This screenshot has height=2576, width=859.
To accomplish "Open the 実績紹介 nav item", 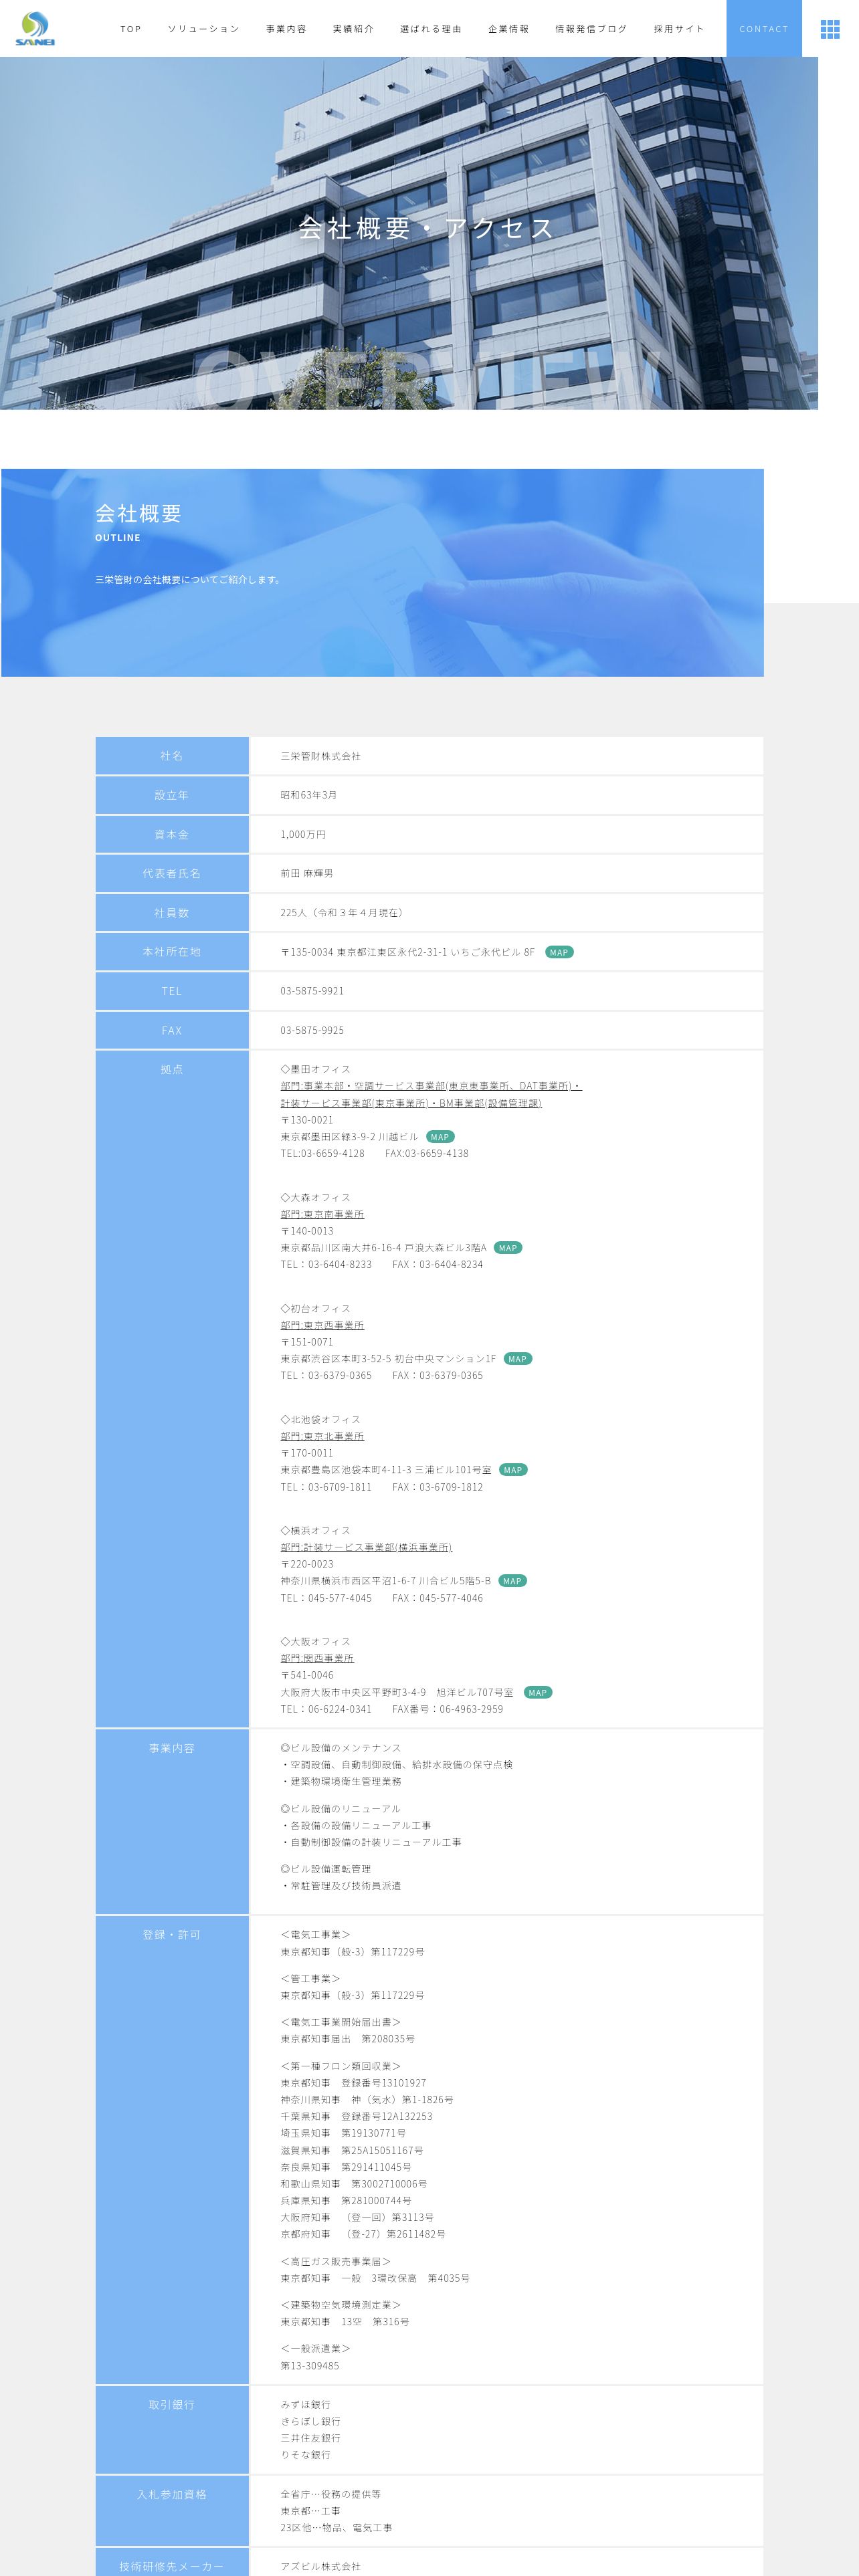I will tap(354, 29).
